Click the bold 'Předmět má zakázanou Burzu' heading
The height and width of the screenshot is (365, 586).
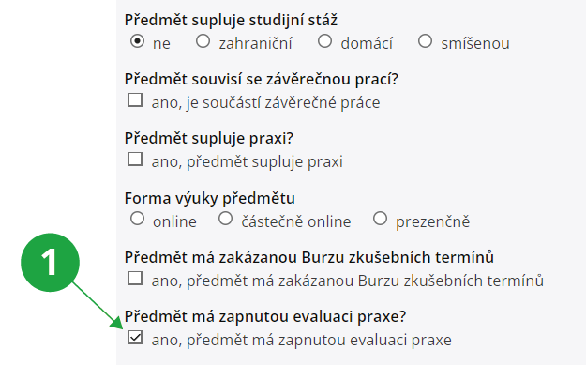pyautogui.click(x=309, y=257)
